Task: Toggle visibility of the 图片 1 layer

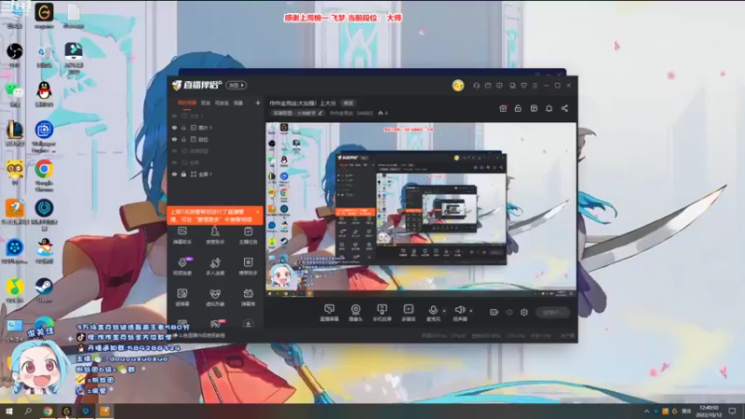Action: 174,128
